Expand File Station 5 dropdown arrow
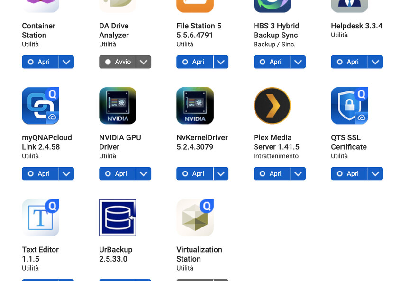This screenshot has width=400, height=281. (221, 62)
